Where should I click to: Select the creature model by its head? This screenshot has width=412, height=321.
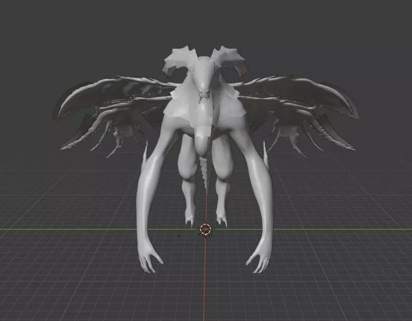(204, 75)
